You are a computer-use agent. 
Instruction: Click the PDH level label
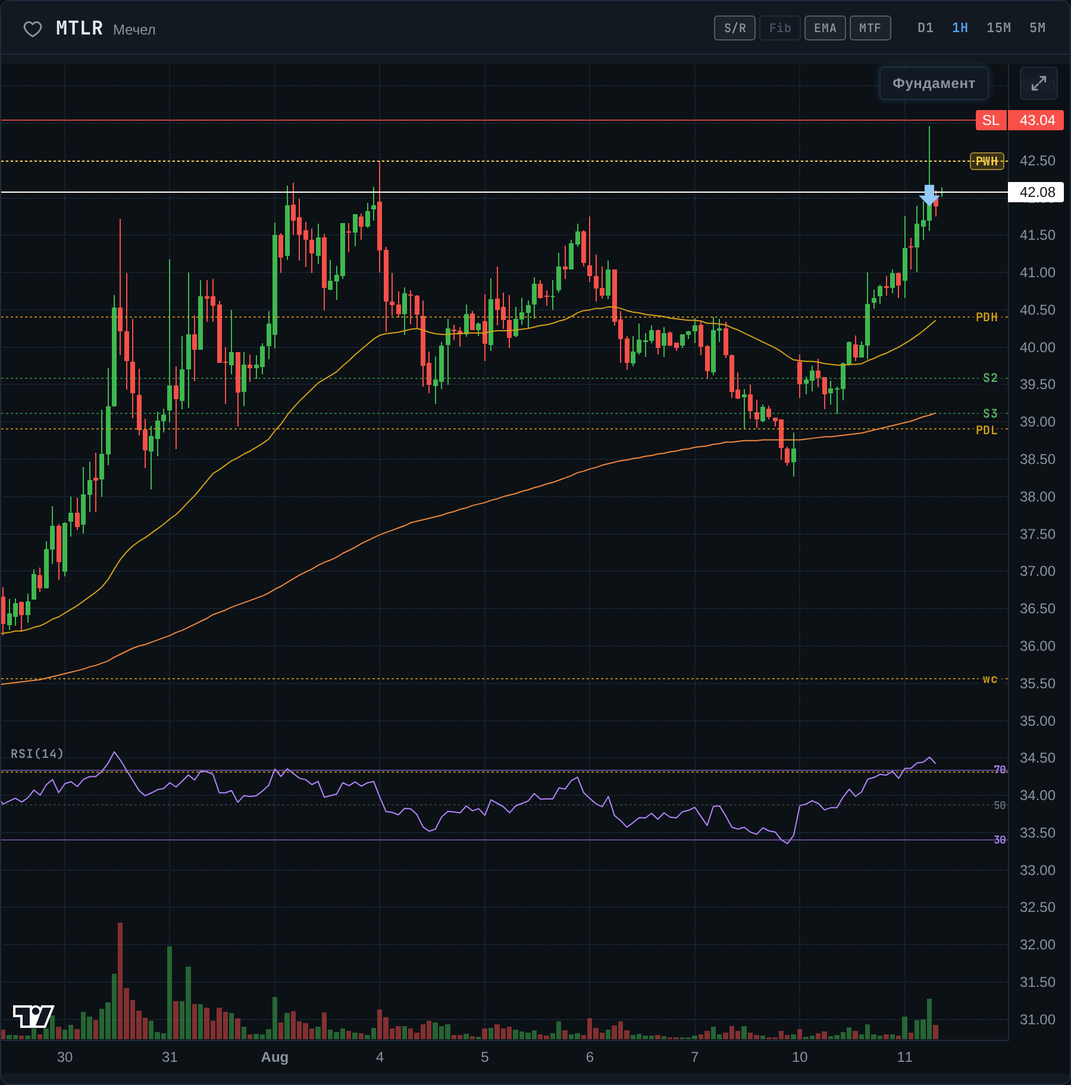(987, 317)
